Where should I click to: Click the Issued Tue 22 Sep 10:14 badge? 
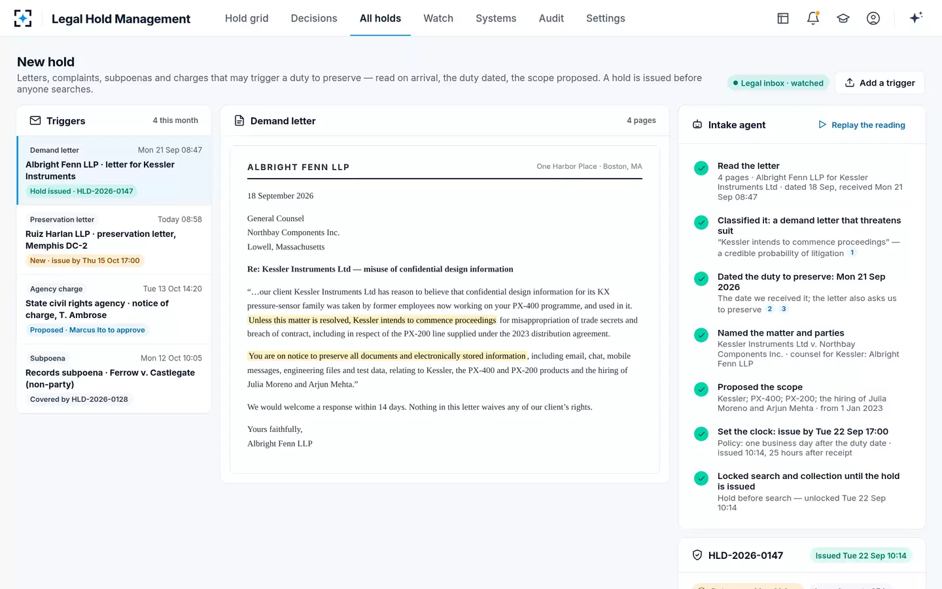pos(861,556)
